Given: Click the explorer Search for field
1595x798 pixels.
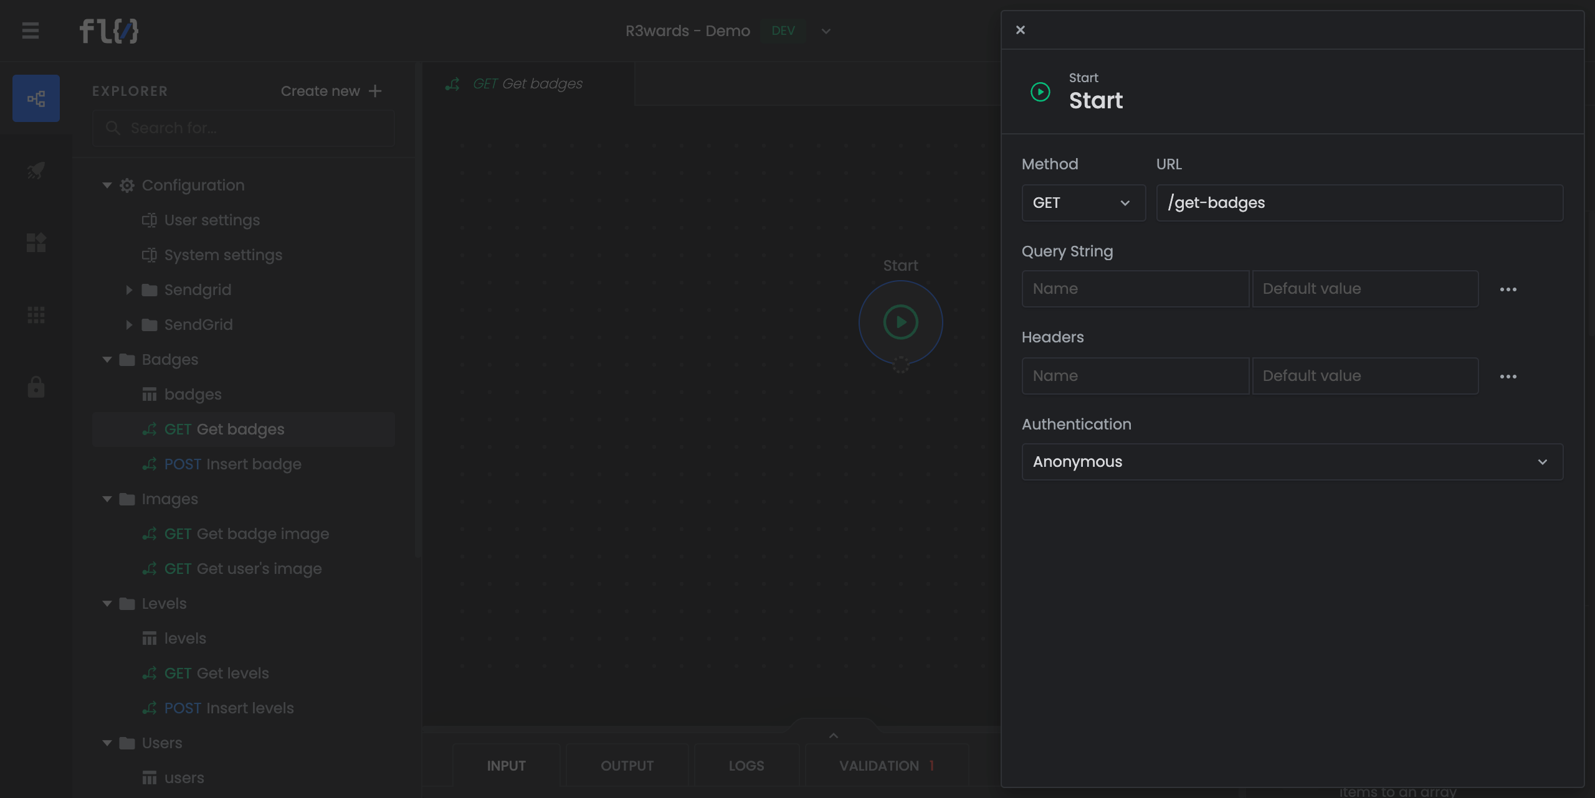Looking at the screenshot, I should coord(244,128).
